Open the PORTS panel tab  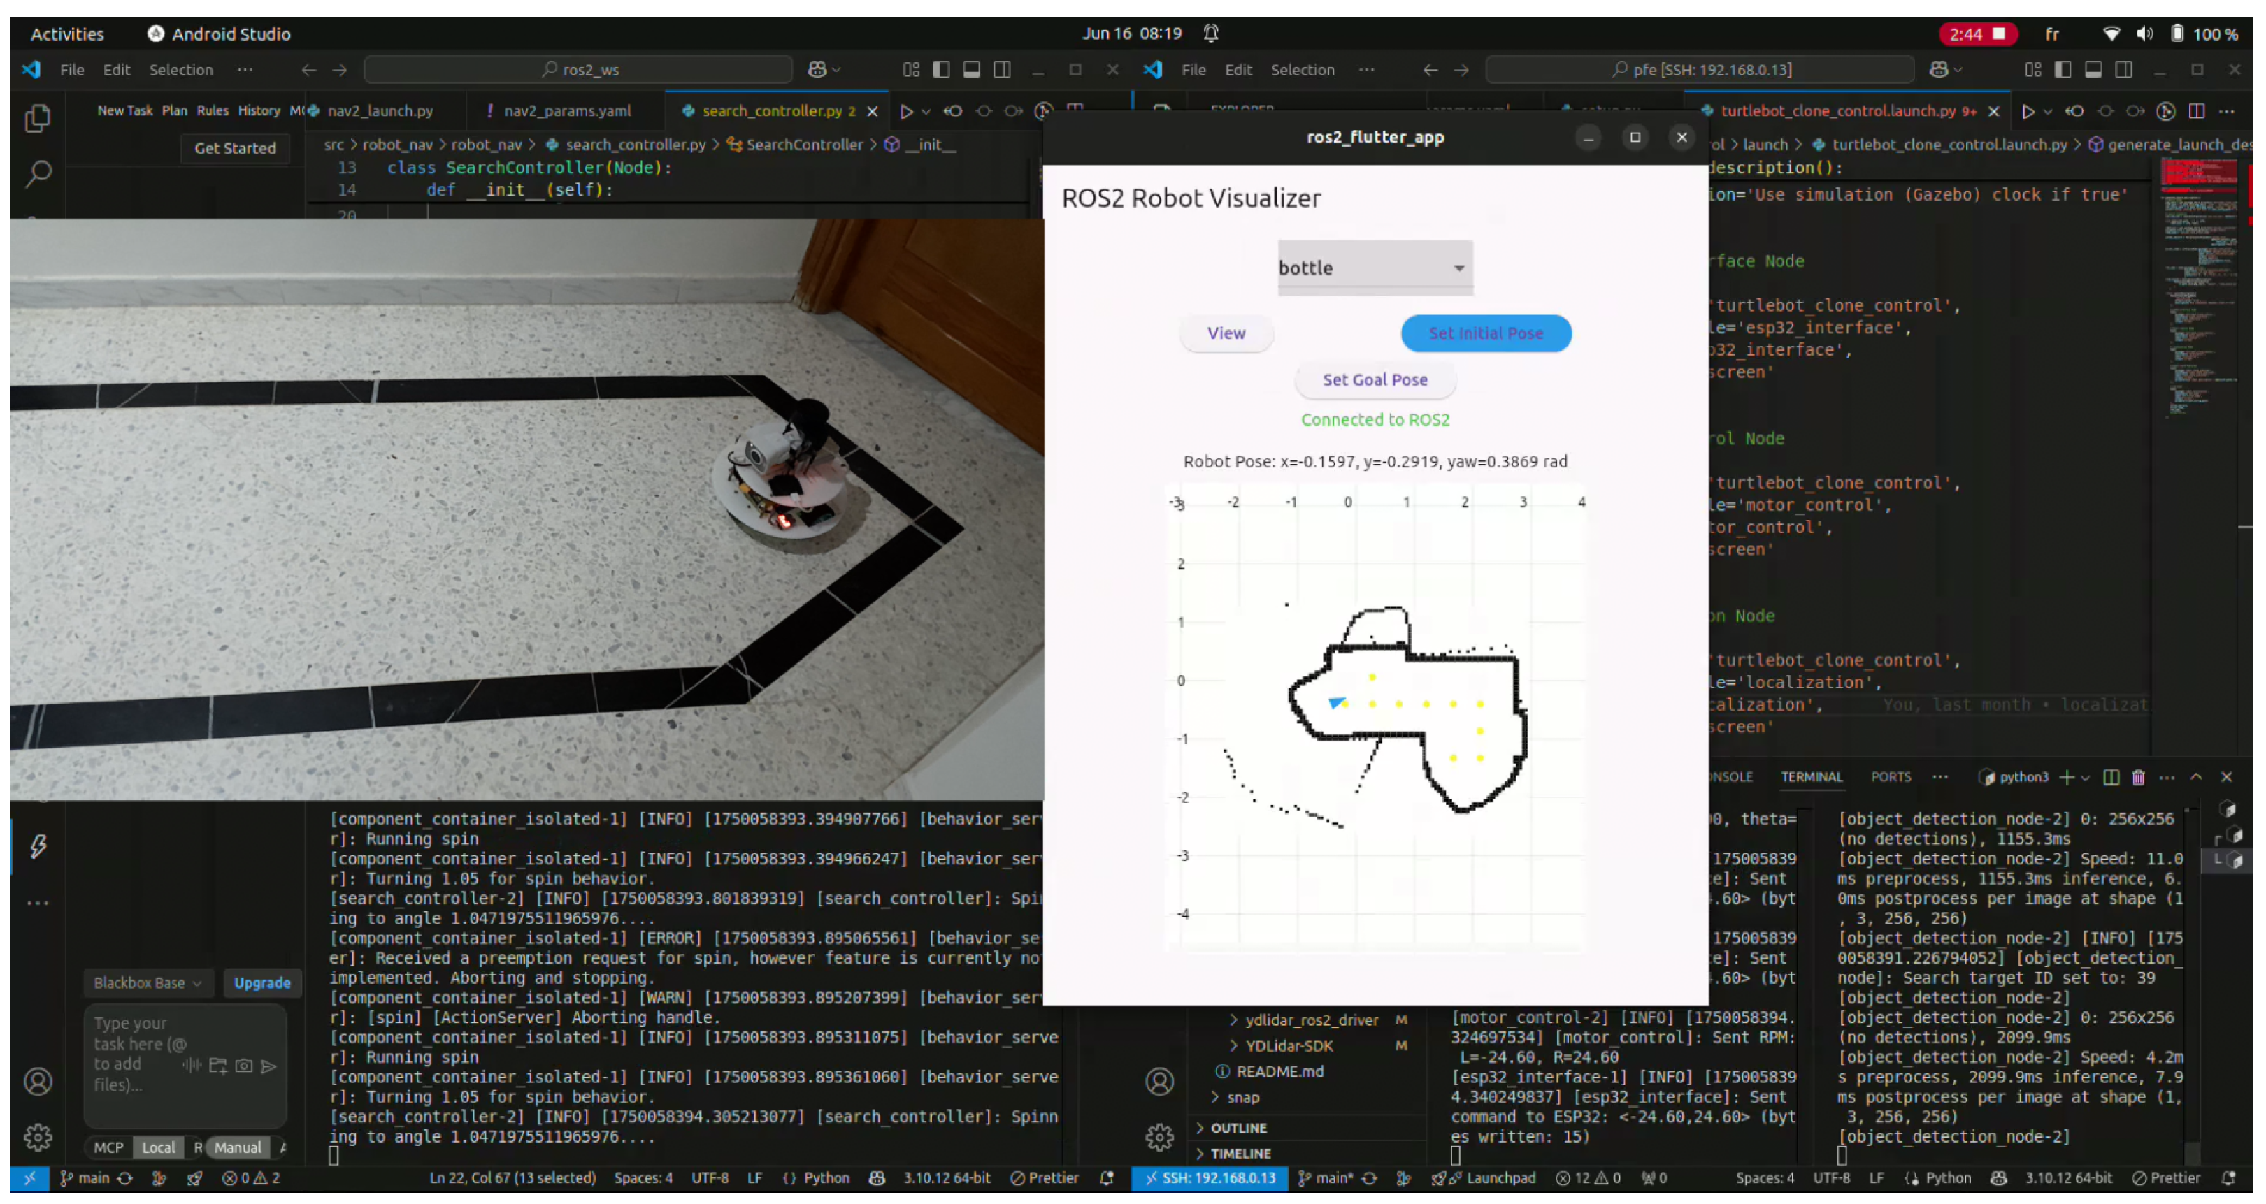tap(1890, 778)
